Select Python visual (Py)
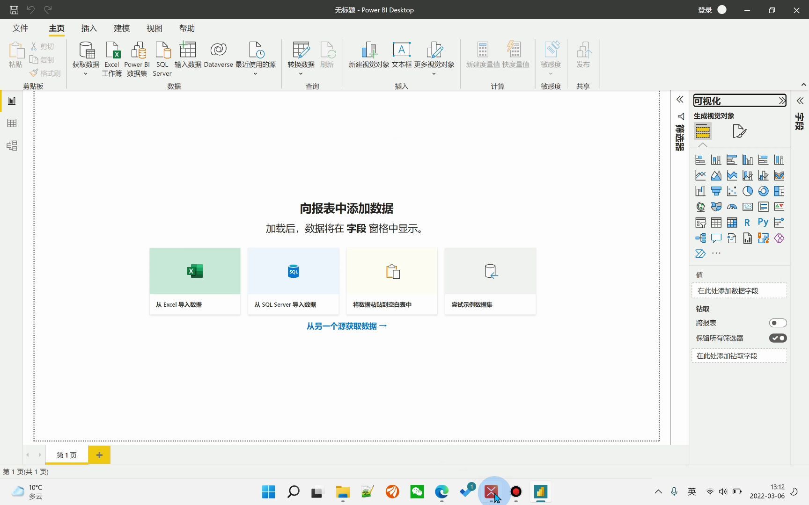Screen dimensions: 809x505 (x=763, y=223)
